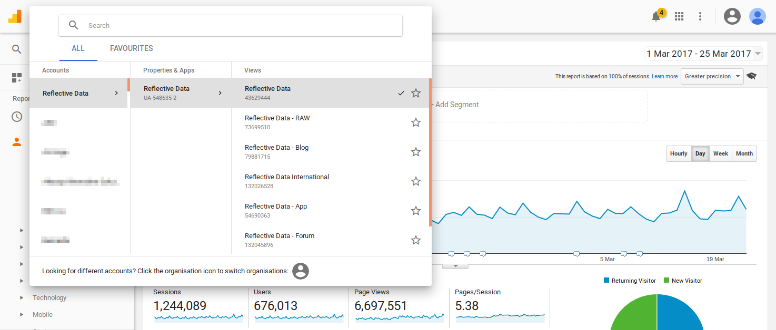The image size is (776, 330).
Task: Click Add Segment box
Action: pos(539,106)
